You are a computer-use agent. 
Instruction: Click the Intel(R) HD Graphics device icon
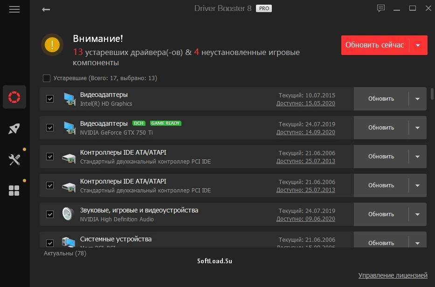(x=69, y=99)
